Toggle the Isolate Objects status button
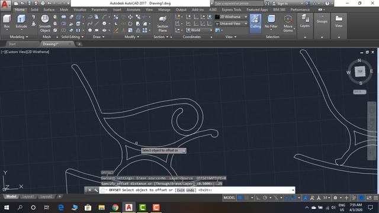Image resolution: width=379 pixels, height=213 pixels. (x=354, y=198)
